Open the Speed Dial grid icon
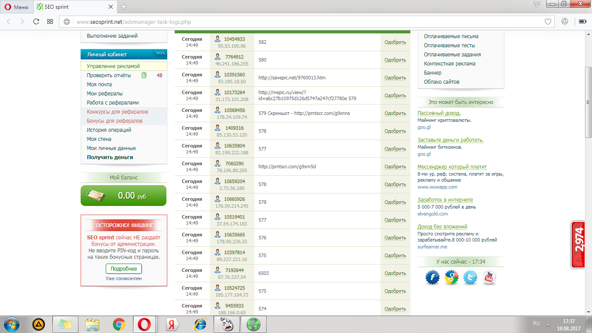 click(50, 22)
